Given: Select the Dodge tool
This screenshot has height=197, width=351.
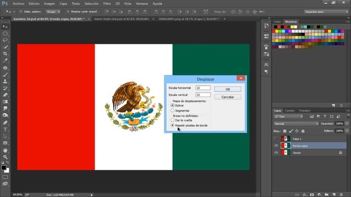Looking at the screenshot, I should pos(5,115).
